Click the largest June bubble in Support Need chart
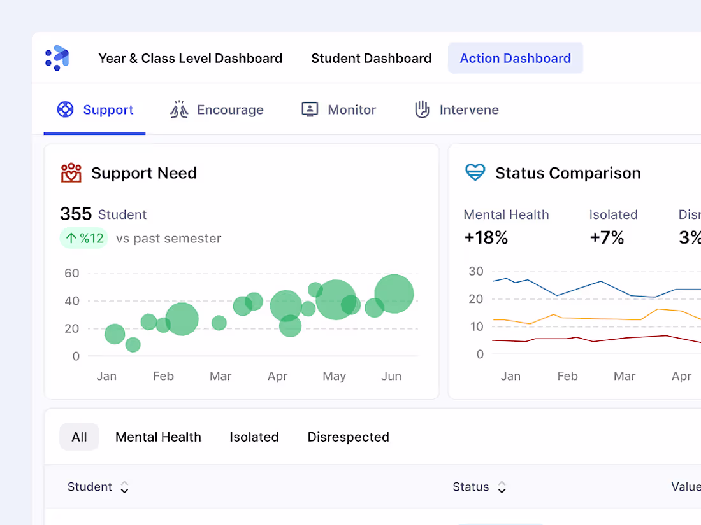This screenshot has width=701, height=525. pyautogui.click(x=394, y=295)
